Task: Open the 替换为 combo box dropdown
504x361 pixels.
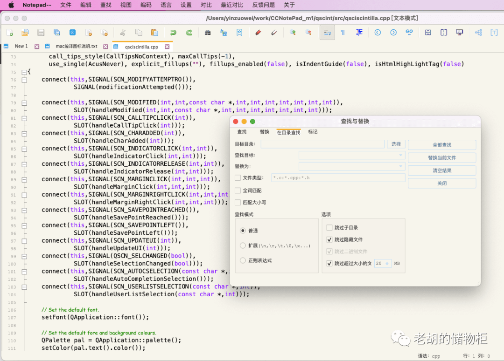Action: point(400,166)
